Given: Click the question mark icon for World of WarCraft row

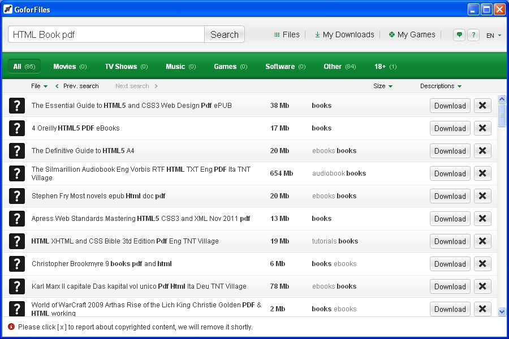Looking at the screenshot, I should 17,308.
